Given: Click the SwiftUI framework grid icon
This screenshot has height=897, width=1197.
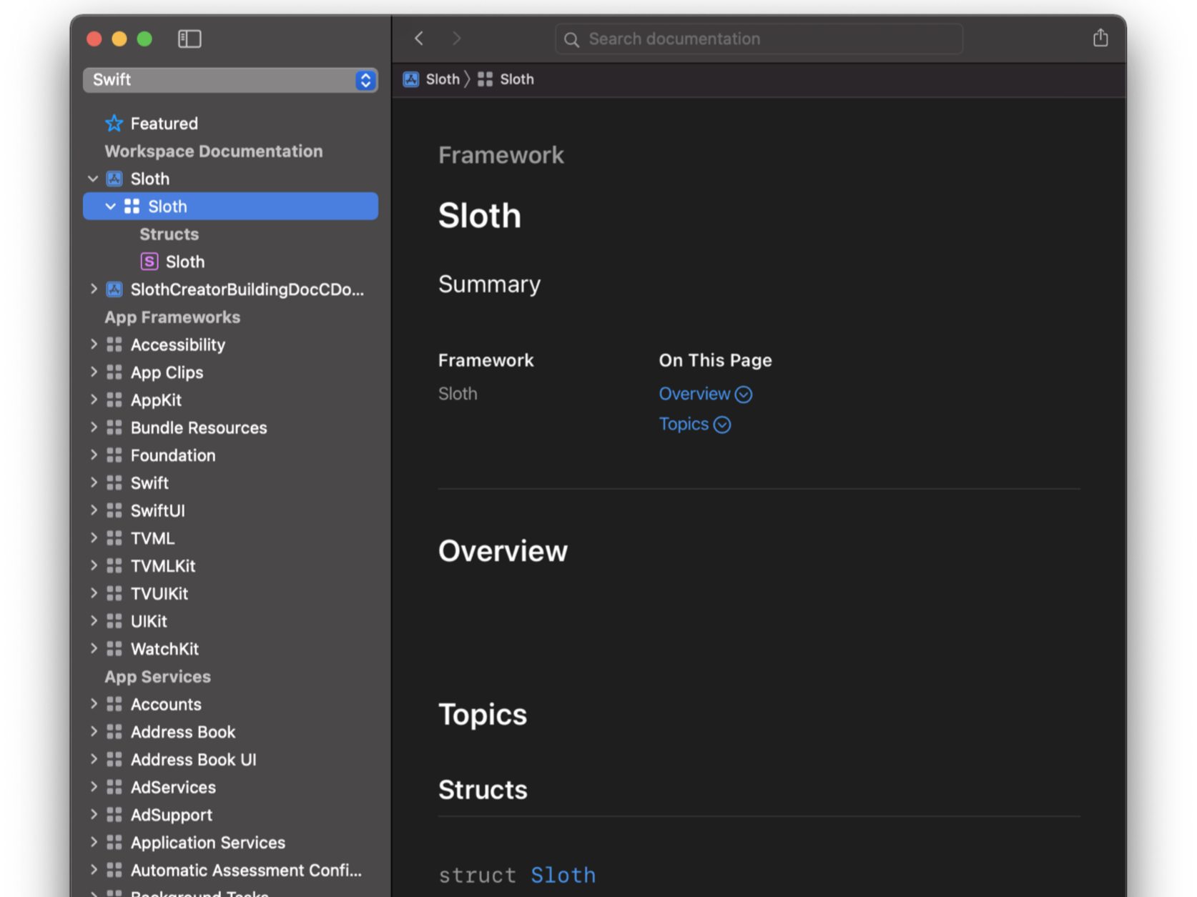Looking at the screenshot, I should pyautogui.click(x=114, y=510).
